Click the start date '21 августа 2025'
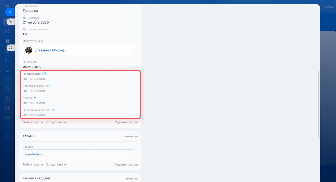 click(36, 22)
